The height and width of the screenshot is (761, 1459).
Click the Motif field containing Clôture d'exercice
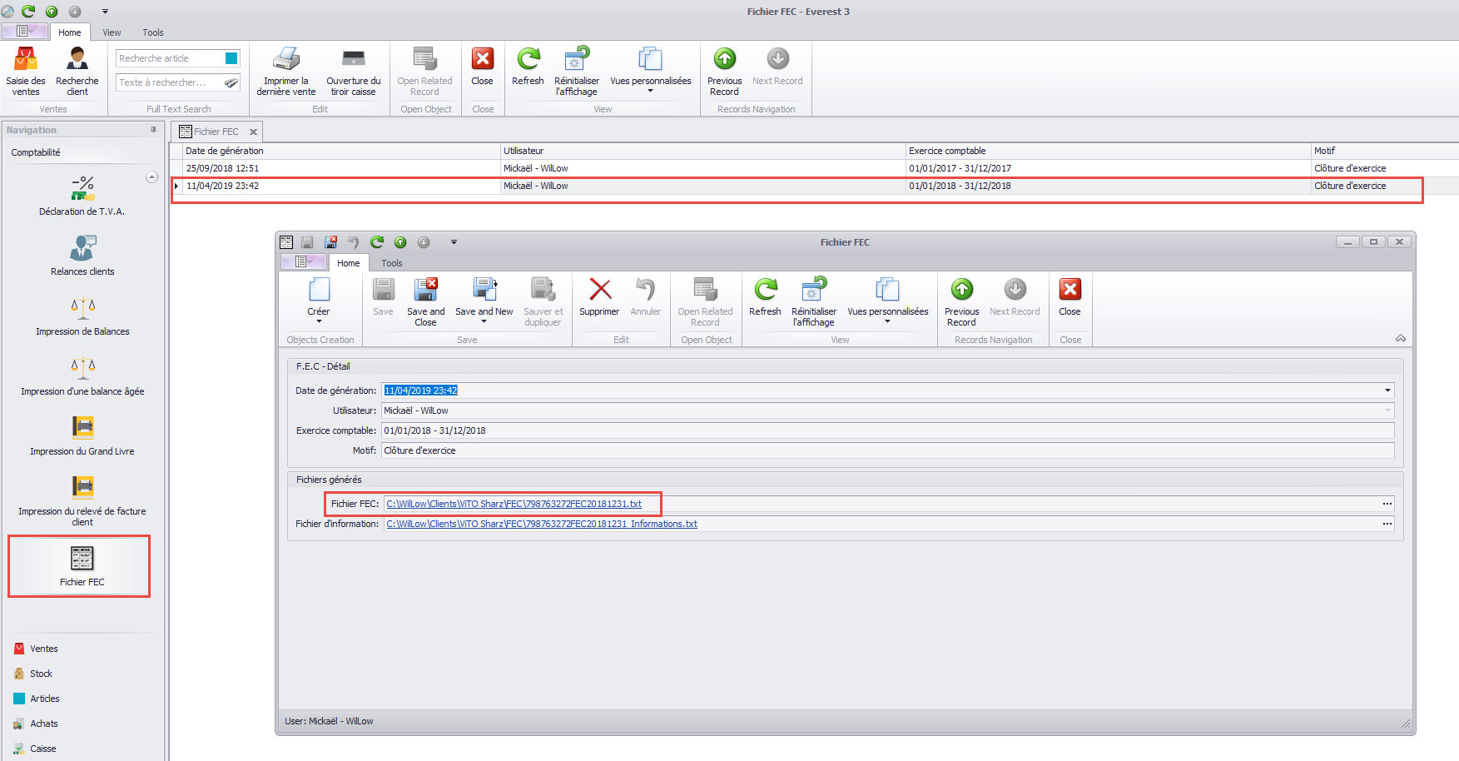click(x=888, y=450)
